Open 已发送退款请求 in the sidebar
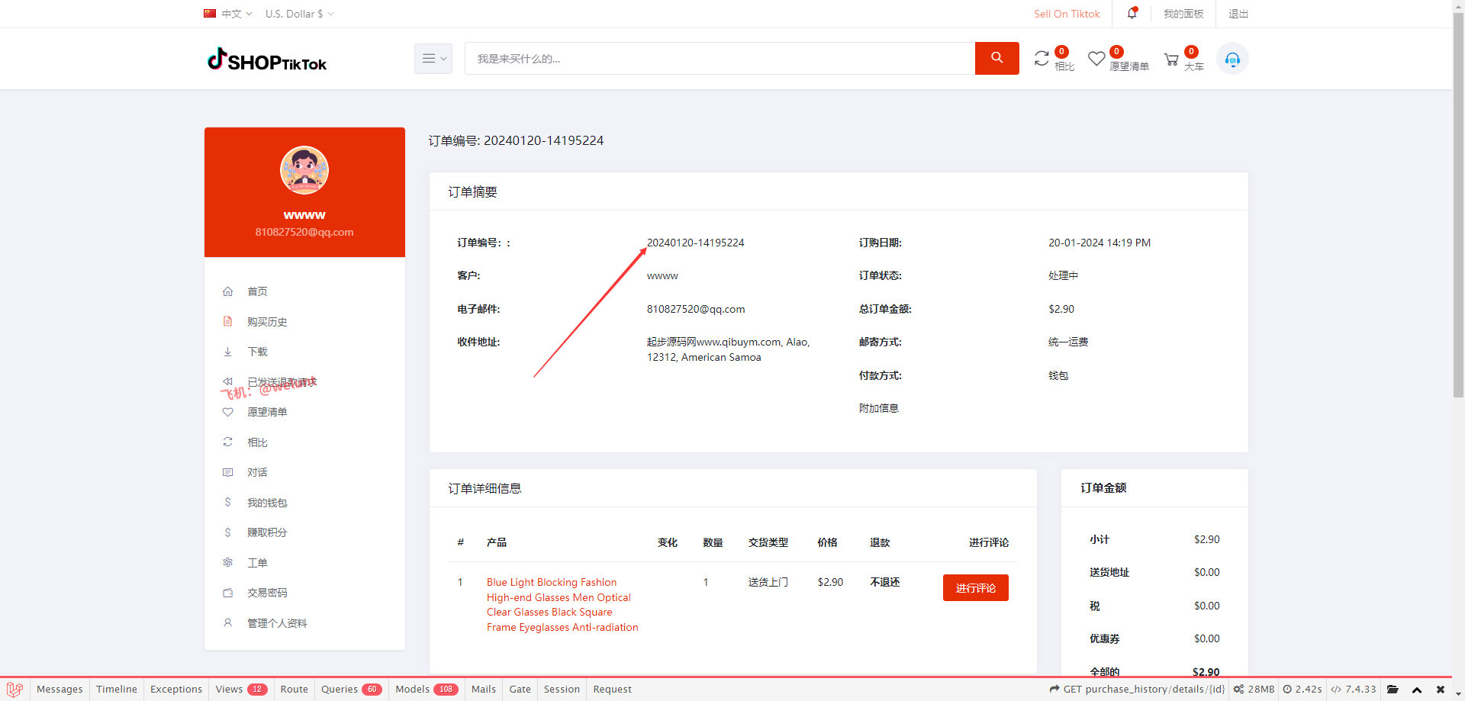The width and height of the screenshot is (1465, 701). [x=282, y=382]
